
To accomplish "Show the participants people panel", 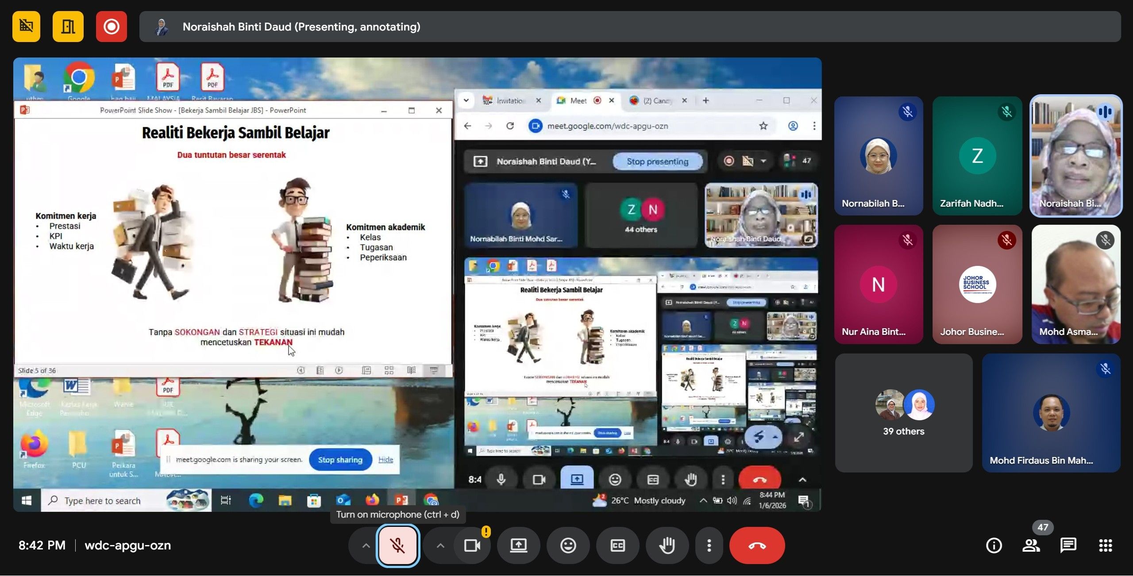I will [1031, 545].
